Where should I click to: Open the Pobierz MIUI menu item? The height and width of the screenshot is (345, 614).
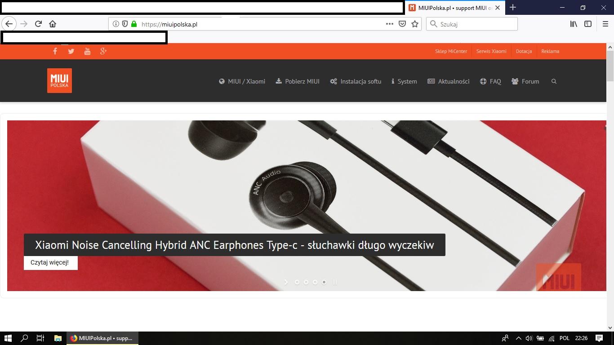pos(298,81)
